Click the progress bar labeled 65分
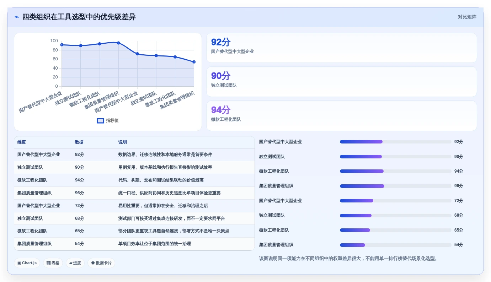 coord(396,230)
